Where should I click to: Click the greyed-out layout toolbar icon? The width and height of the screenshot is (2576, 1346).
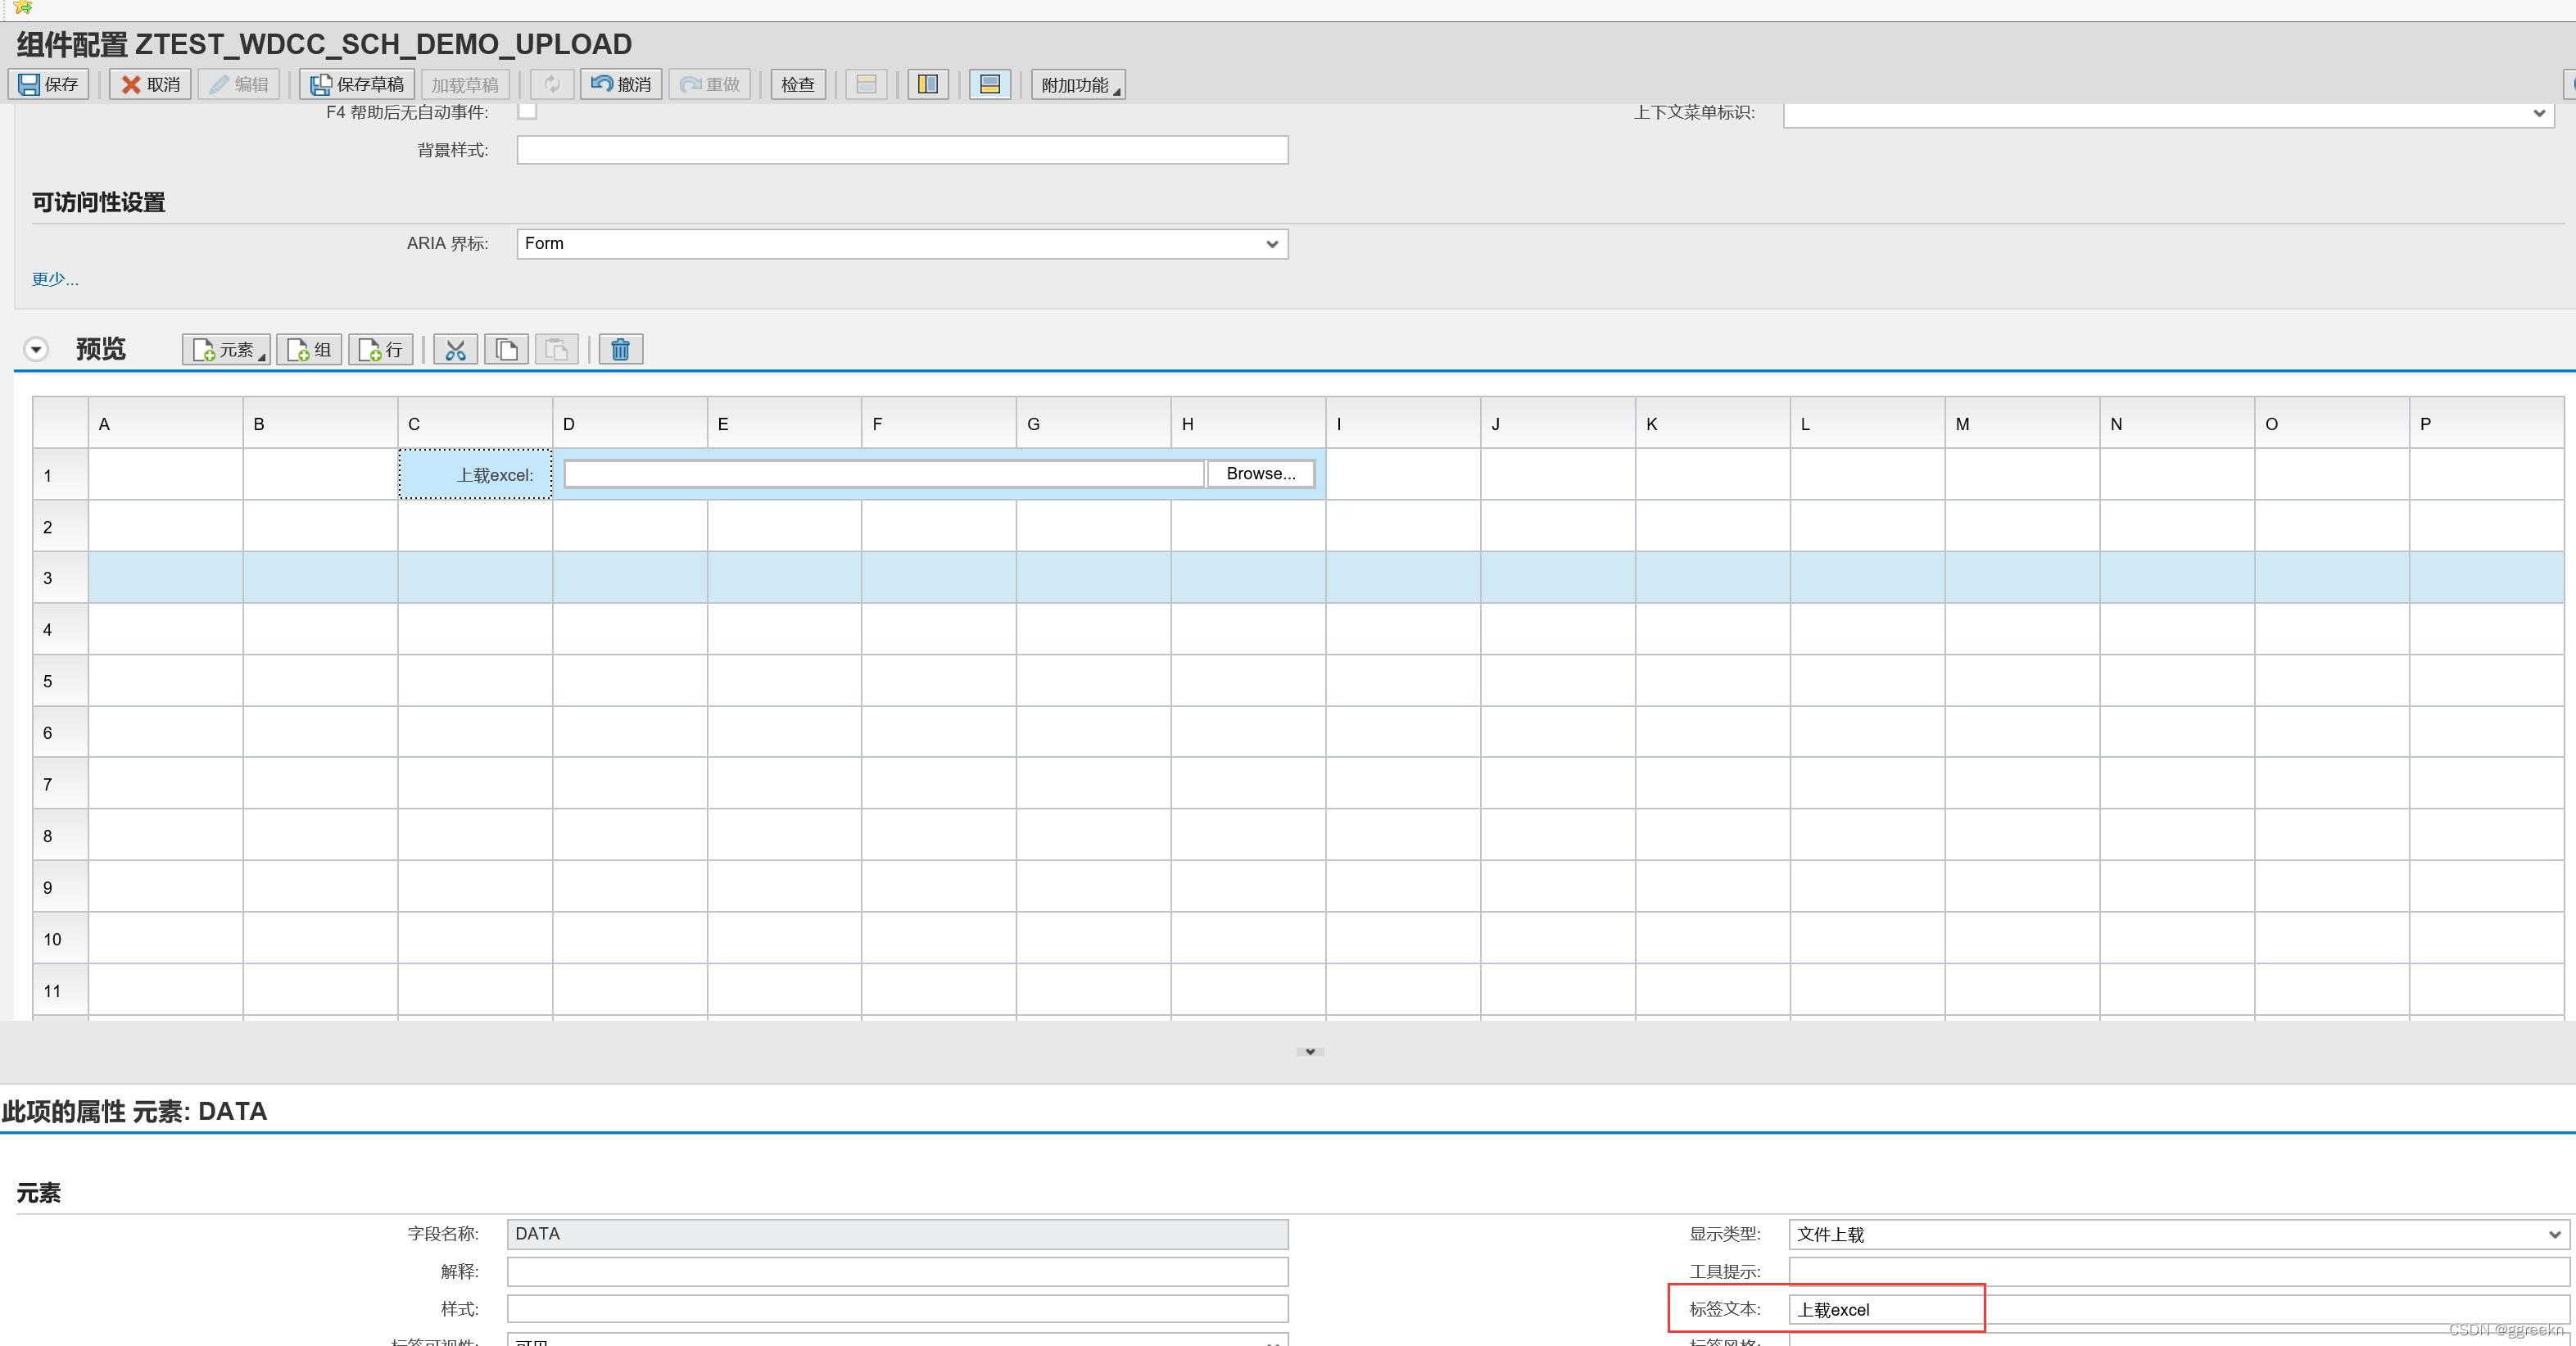point(866,84)
